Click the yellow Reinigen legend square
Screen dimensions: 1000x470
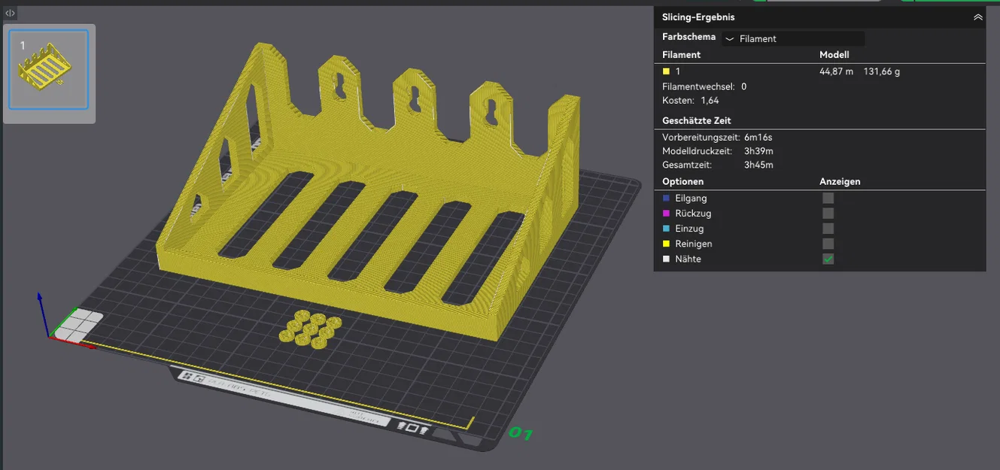666,244
